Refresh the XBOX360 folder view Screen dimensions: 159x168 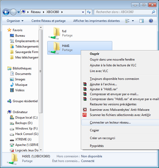pos(89,12)
